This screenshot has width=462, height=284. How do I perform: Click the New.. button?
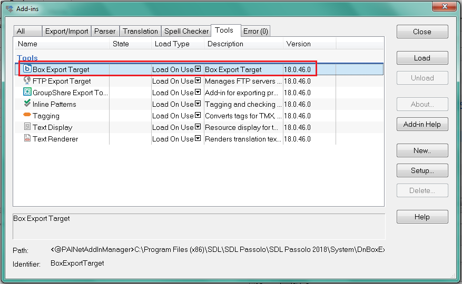tap(422, 150)
